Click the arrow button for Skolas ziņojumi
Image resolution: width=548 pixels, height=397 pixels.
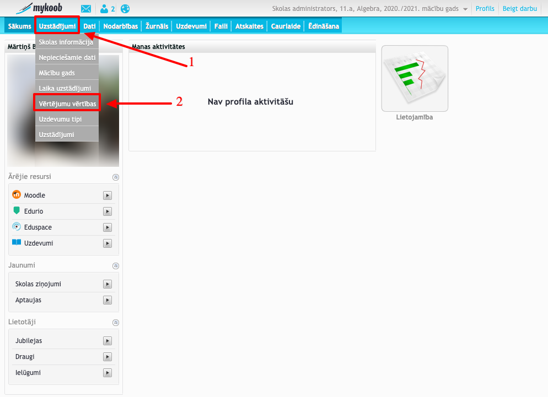click(x=108, y=284)
